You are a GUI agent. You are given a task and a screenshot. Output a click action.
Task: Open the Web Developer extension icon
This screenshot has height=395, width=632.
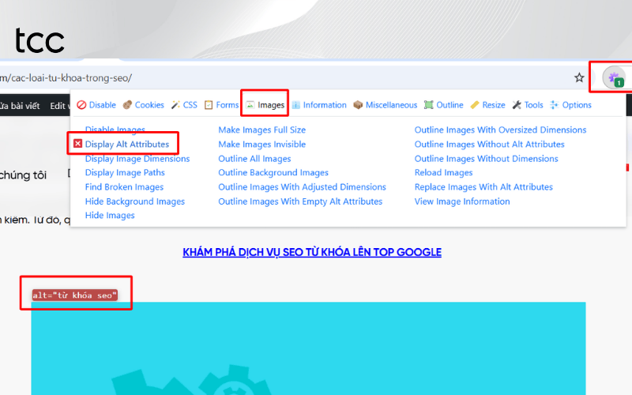[614, 77]
